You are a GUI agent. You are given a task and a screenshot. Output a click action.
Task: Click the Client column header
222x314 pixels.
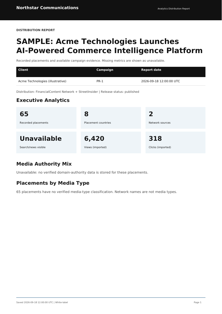[x=23, y=70]
